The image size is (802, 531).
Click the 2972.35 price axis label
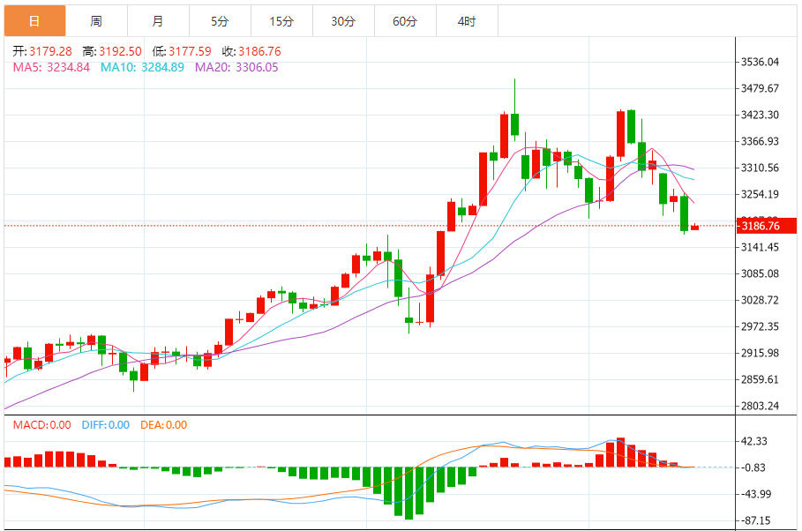(760, 326)
